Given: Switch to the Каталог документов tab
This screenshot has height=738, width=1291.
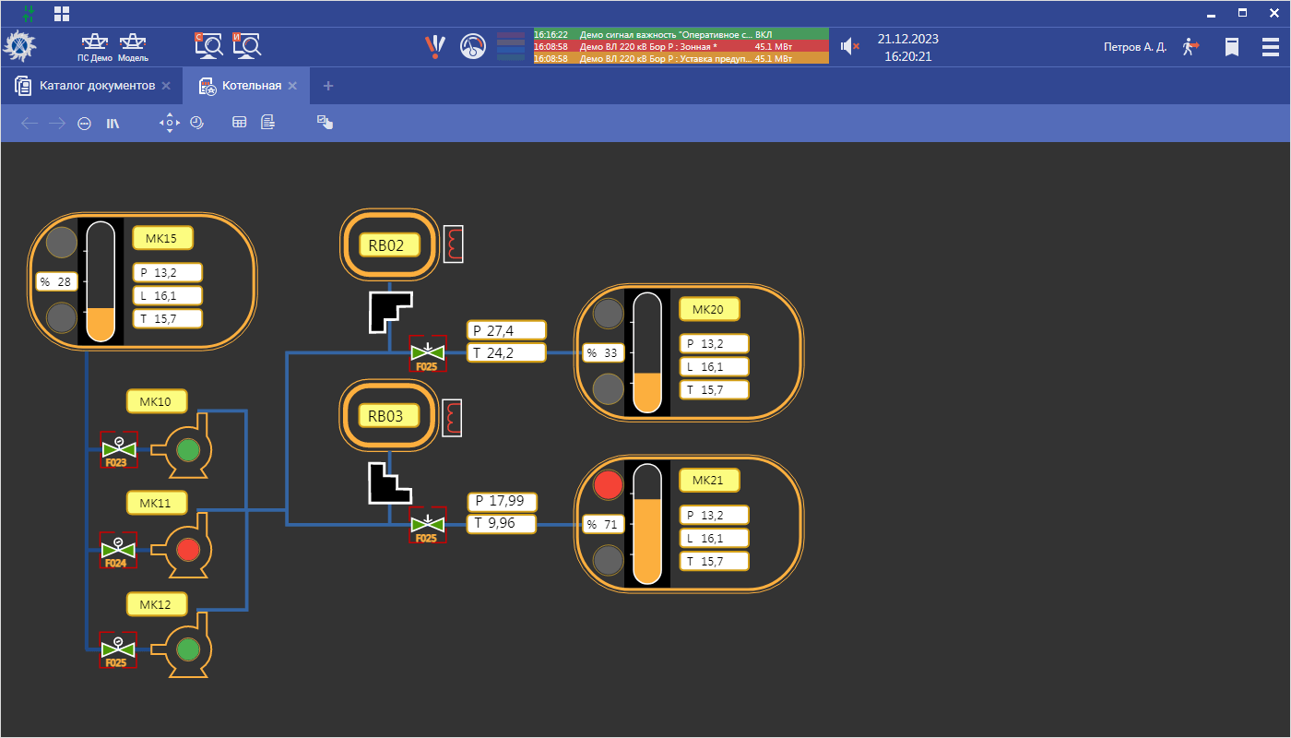Looking at the screenshot, I should tap(97, 86).
